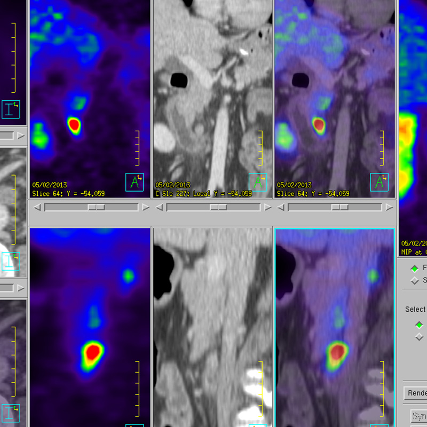The height and width of the screenshot is (427, 427).
Task: Click the PET axial strip's slider track
Action: [x=6, y=136]
